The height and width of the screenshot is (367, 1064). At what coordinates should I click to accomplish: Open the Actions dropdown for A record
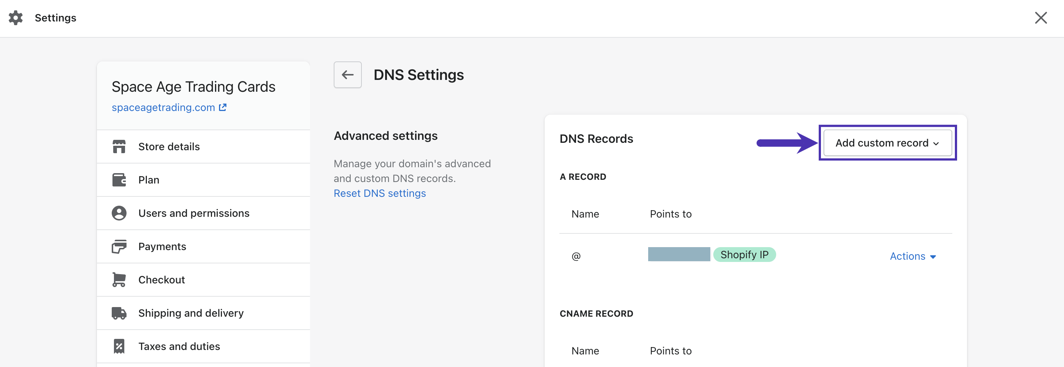pyautogui.click(x=912, y=256)
